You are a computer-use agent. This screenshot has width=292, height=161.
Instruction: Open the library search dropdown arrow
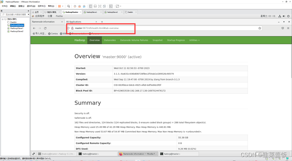[x=28, y=14]
